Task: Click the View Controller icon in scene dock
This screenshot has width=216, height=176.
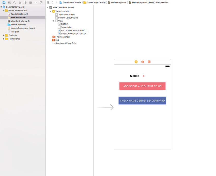Action: tap(136, 62)
